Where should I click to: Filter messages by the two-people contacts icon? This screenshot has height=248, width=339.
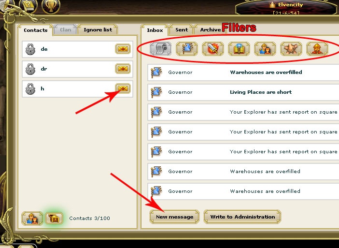(265, 49)
